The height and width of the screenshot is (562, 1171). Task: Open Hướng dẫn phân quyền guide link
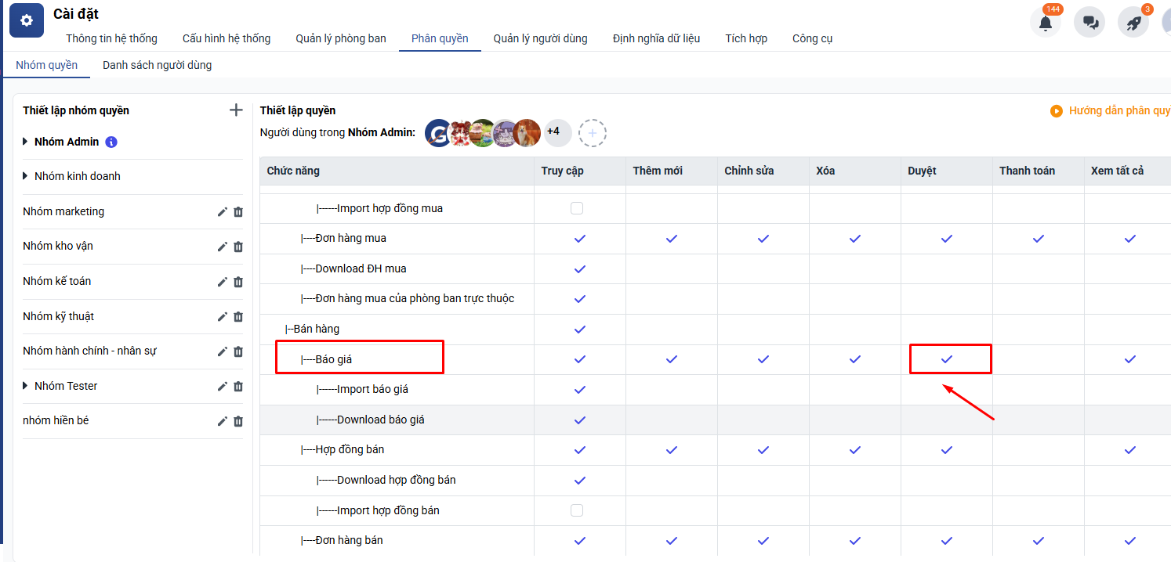[1118, 111]
